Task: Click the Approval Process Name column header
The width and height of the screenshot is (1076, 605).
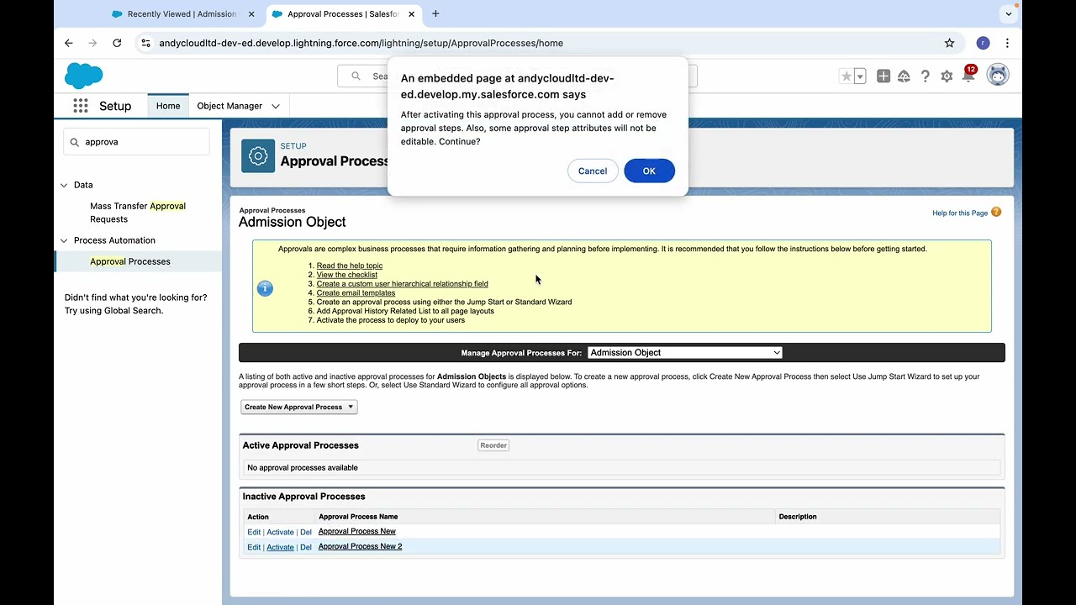Action: click(358, 517)
